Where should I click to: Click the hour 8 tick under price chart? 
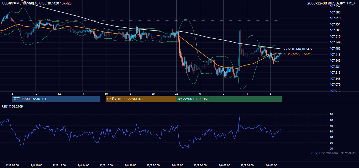click(x=12, y=94)
